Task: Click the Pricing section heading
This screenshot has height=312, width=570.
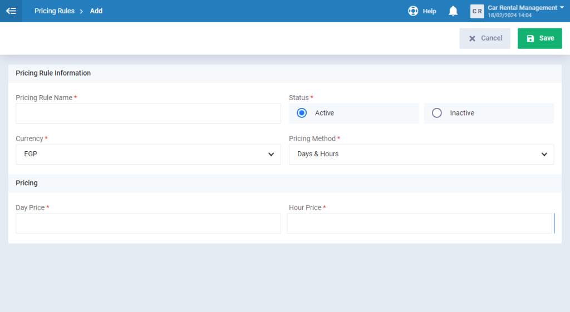Action: coord(27,183)
